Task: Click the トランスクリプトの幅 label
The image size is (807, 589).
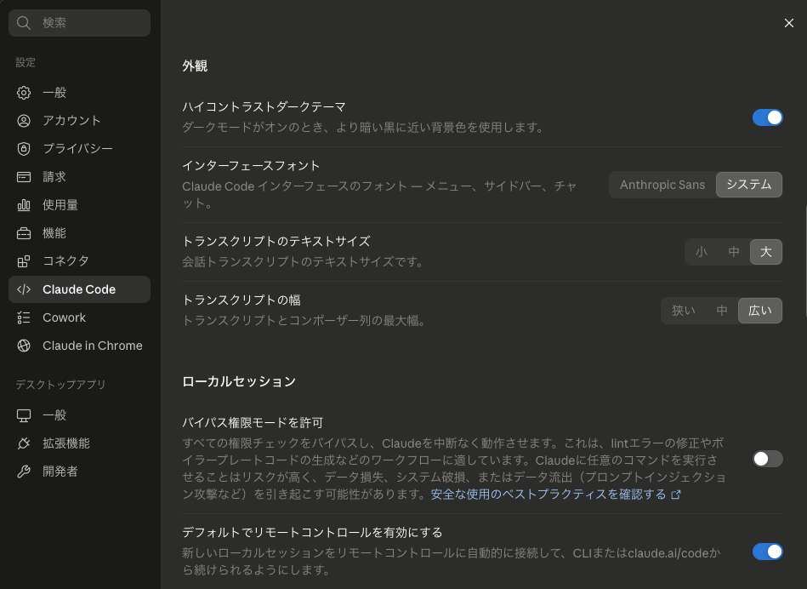Action: (242, 300)
